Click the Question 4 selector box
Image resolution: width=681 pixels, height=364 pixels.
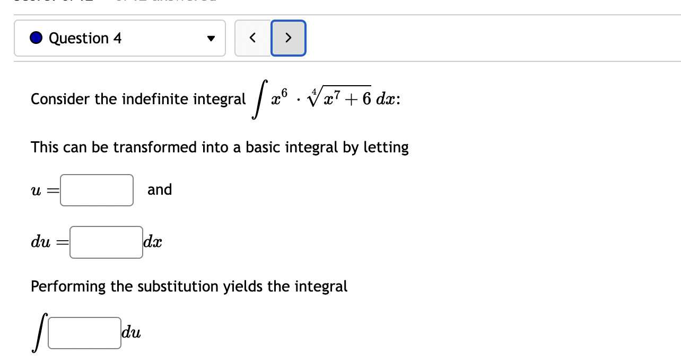(x=120, y=38)
